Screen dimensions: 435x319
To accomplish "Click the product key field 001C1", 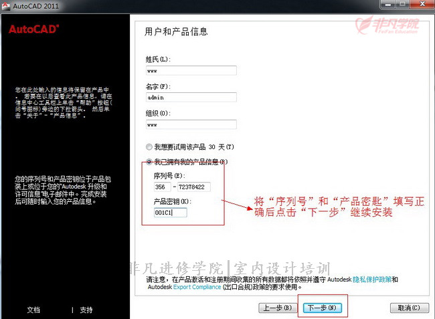I will point(171,213).
